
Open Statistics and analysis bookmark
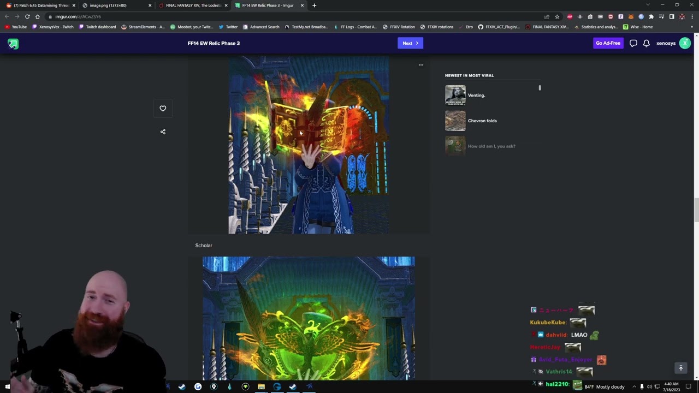click(596, 27)
